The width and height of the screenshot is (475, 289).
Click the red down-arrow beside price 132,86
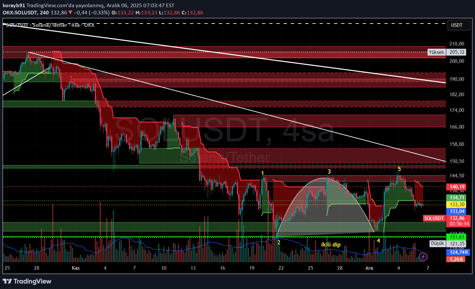tap(70, 13)
